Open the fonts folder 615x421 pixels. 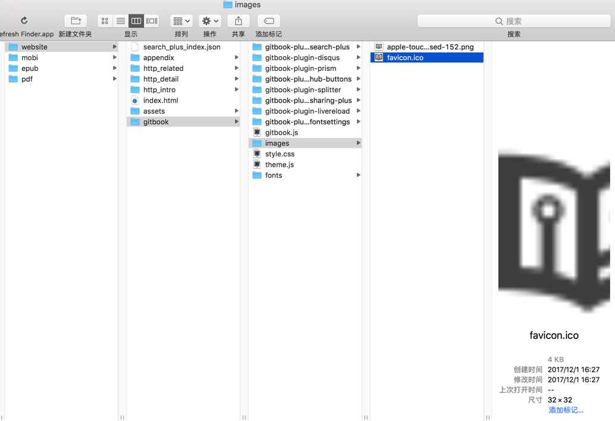tap(305, 175)
